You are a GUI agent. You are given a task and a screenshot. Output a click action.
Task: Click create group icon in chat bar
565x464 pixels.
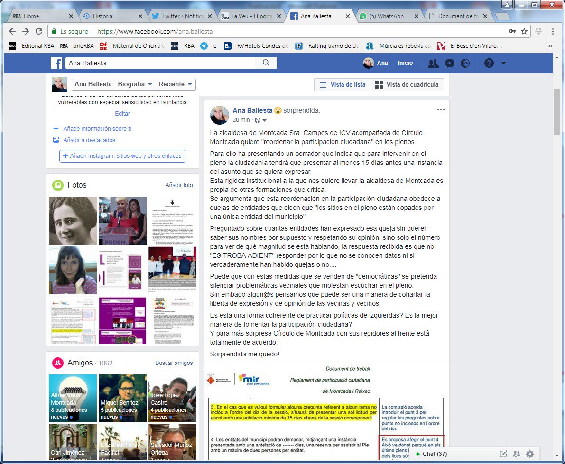tap(516, 454)
